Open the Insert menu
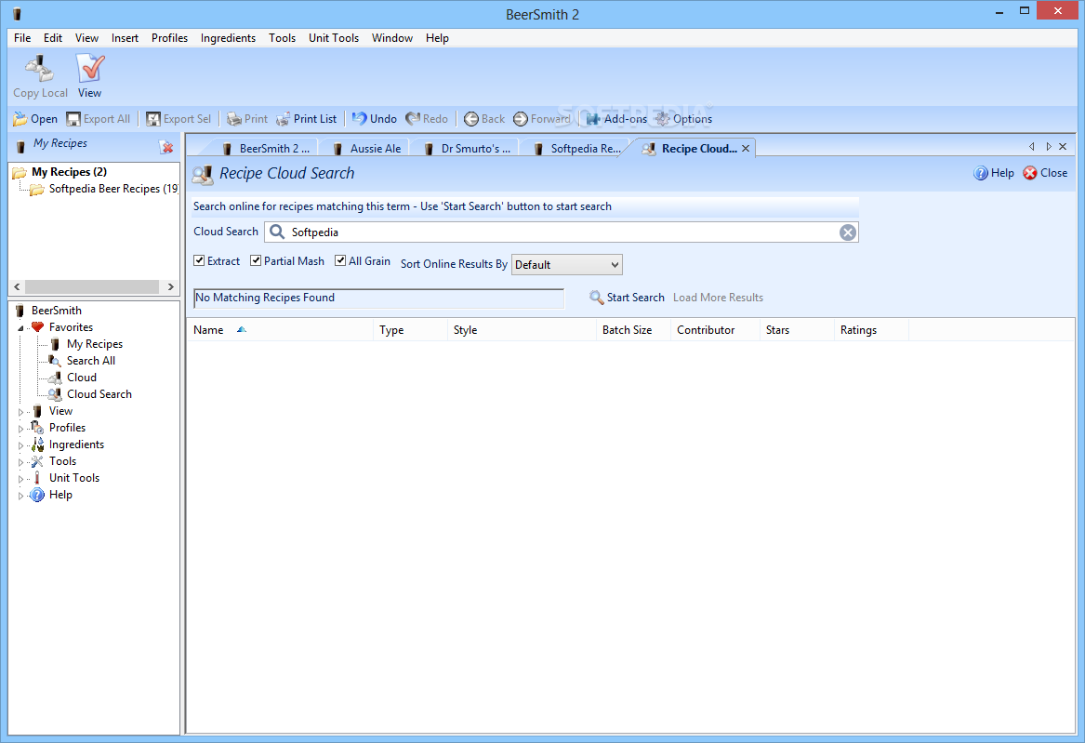Viewport: 1085px width, 743px height. pos(125,38)
